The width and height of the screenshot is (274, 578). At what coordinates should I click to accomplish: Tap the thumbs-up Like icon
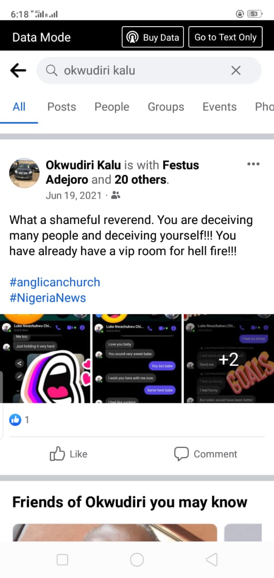[57, 454]
